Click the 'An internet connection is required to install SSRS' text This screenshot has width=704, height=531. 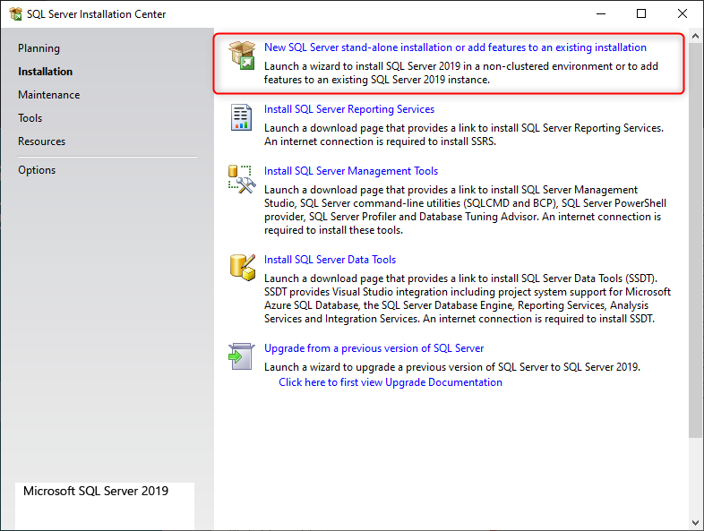(x=380, y=141)
